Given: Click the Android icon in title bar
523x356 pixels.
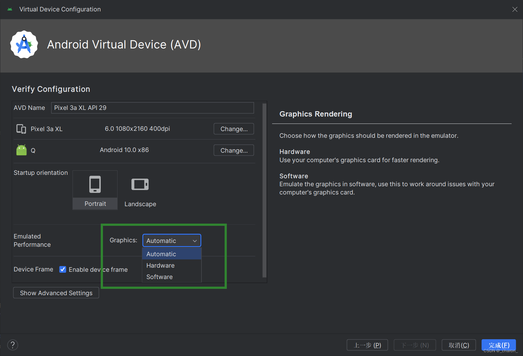Looking at the screenshot, I should click(10, 9).
